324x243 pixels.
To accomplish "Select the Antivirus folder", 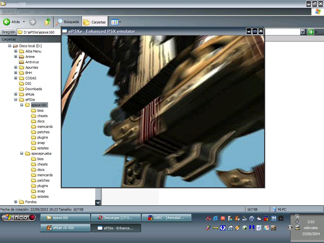I will (29, 62).
